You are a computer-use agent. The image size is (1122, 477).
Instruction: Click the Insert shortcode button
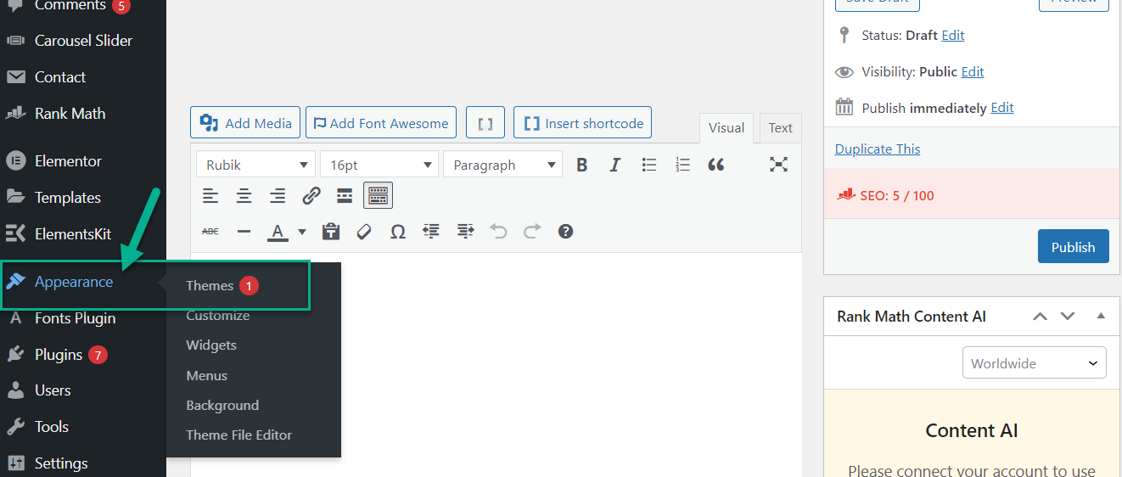click(583, 122)
